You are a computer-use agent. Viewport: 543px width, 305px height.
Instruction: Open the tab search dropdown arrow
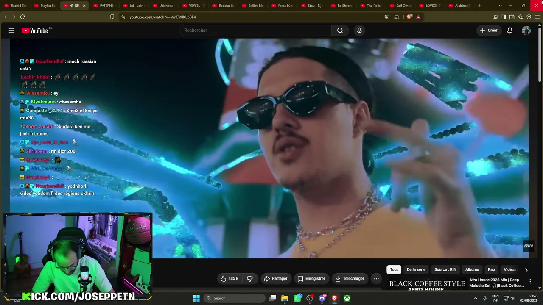pyautogui.click(x=500, y=6)
